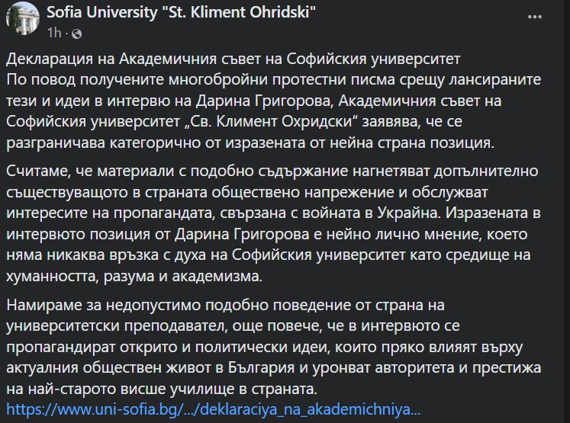
Task: Open the three-dots post options menu
Action: [x=534, y=17]
